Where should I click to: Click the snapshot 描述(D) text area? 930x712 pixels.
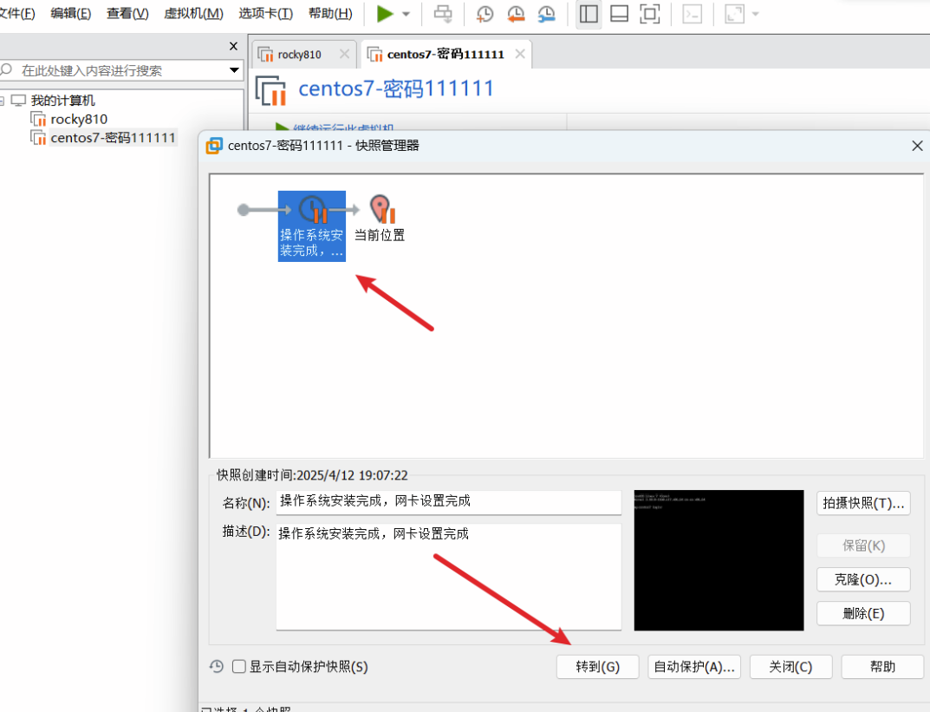pyautogui.click(x=448, y=577)
